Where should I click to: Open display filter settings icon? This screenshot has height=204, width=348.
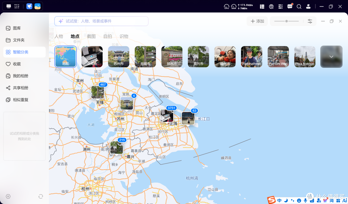click(310, 21)
